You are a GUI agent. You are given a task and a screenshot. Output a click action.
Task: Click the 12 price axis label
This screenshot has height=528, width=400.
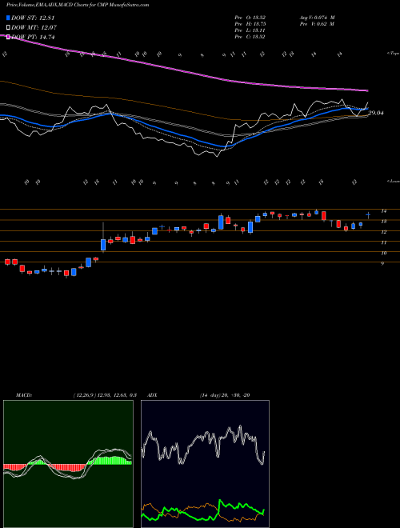383,232
